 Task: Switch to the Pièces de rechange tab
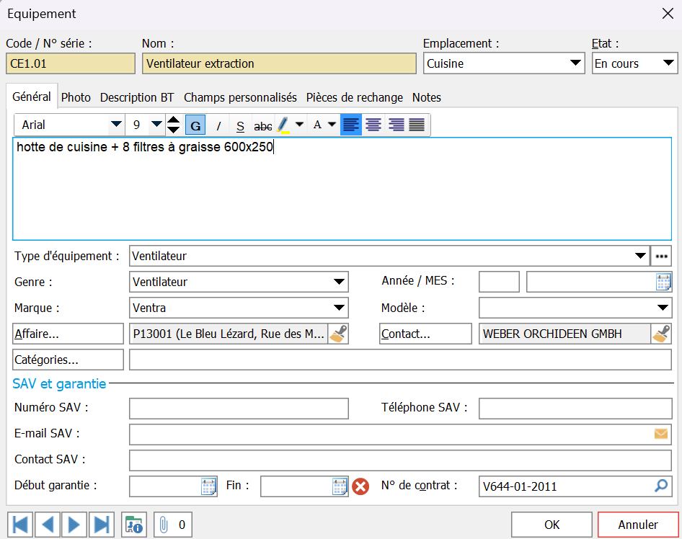click(x=354, y=97)
